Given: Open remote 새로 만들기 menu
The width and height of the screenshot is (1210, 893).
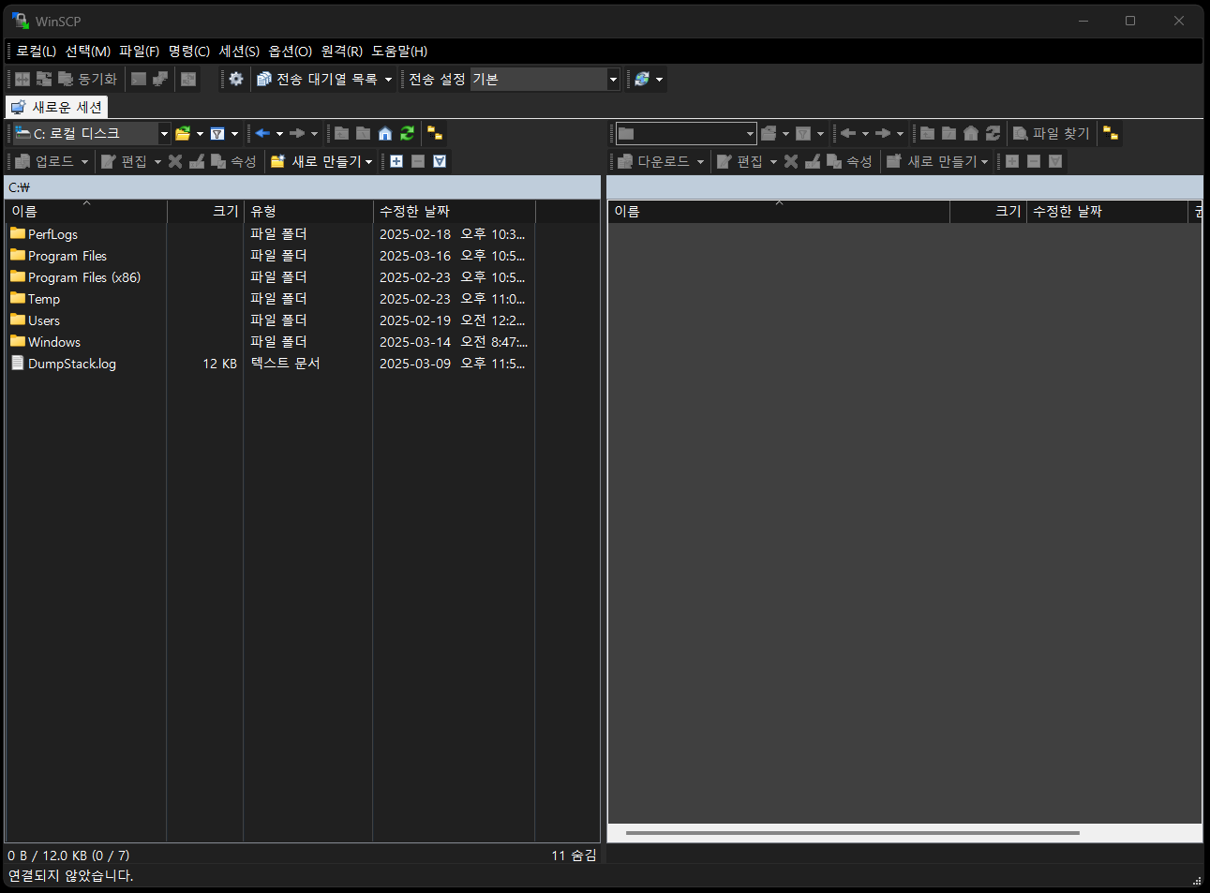Looking at the screenshot, I should [937, 162].
